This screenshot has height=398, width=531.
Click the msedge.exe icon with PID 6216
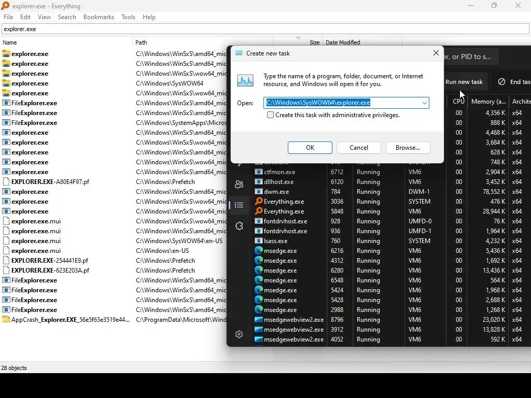click(x=259, y=250)
